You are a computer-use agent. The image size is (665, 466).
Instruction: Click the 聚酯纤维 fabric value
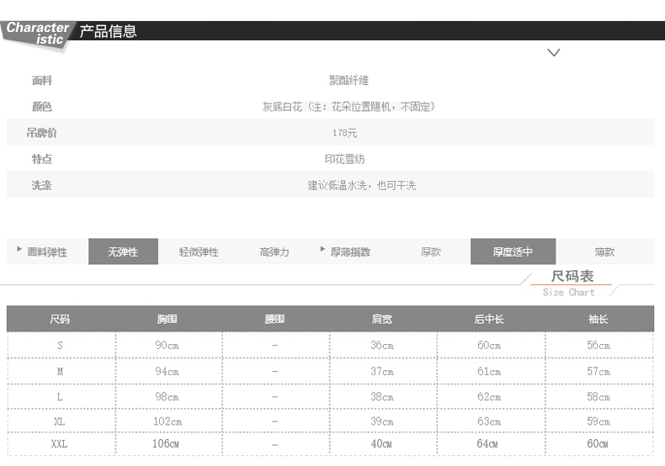point(348,81)
